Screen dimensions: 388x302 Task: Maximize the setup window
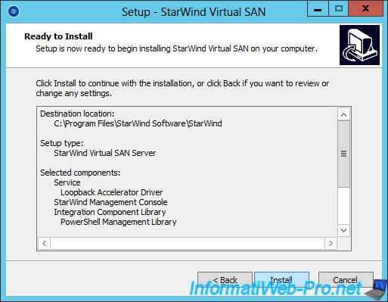[338, 9]
